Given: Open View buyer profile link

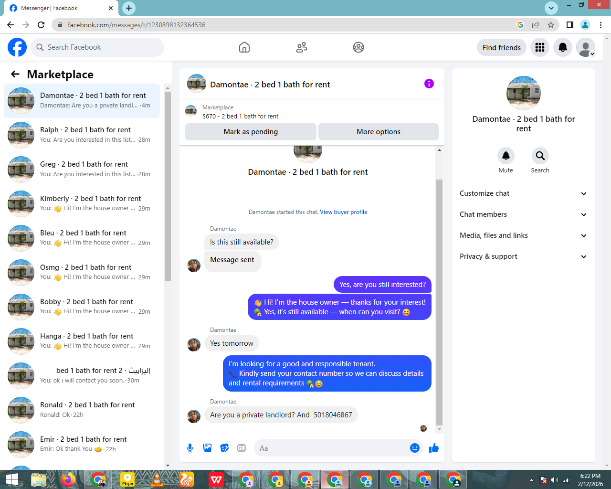Looking at the screenshot, I should [344, 212].
